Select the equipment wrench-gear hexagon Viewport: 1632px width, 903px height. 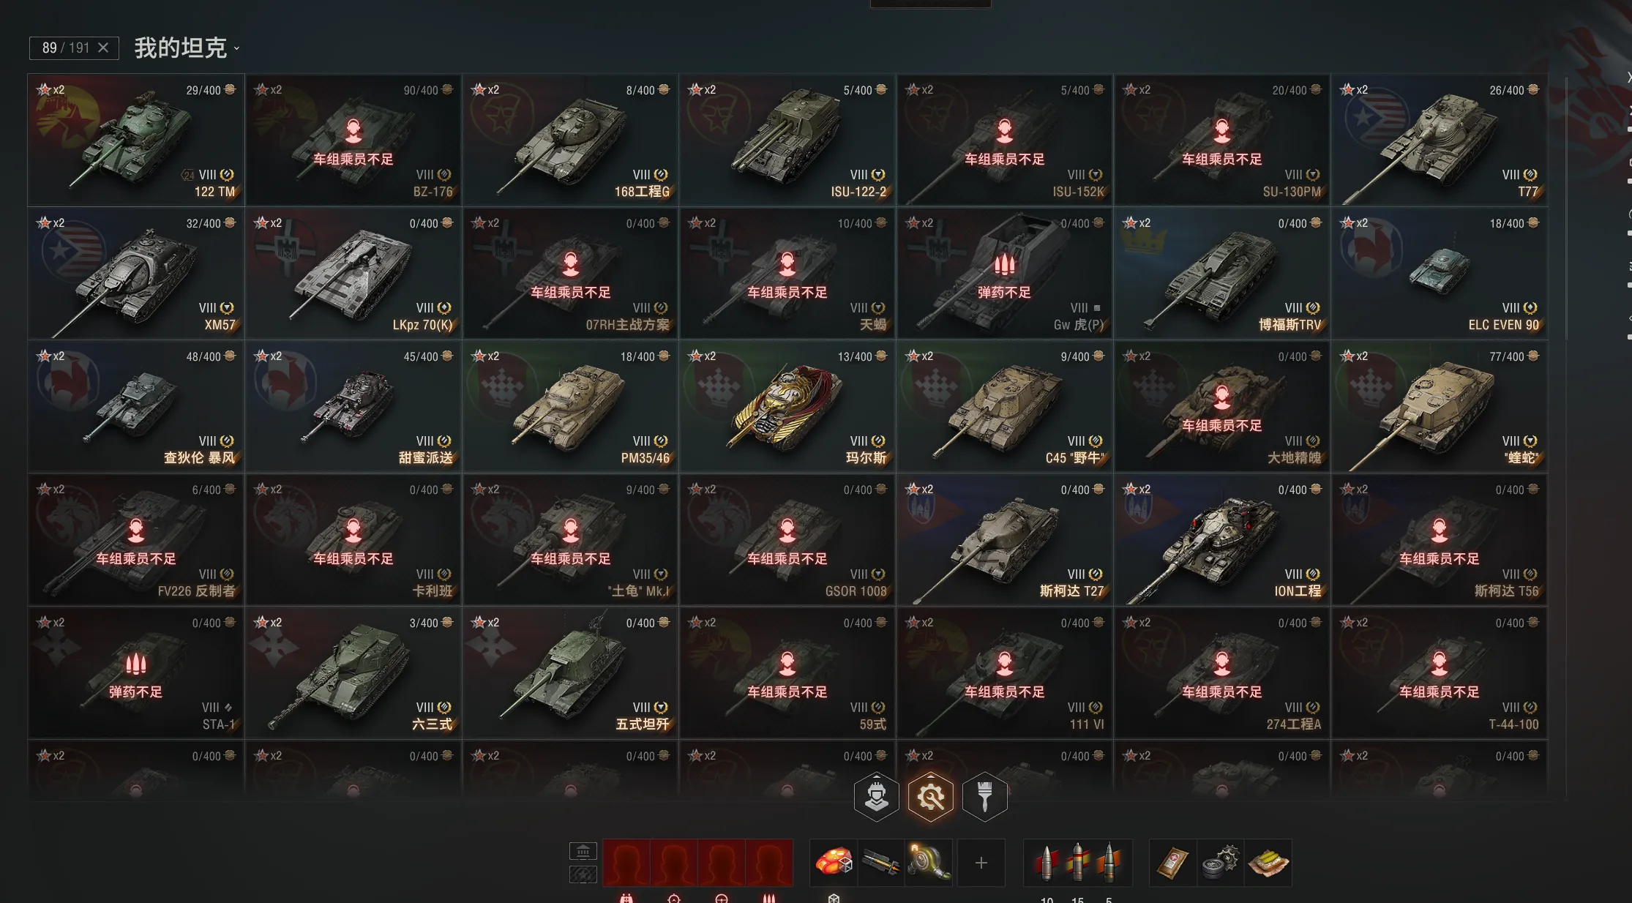click(930, 796)
